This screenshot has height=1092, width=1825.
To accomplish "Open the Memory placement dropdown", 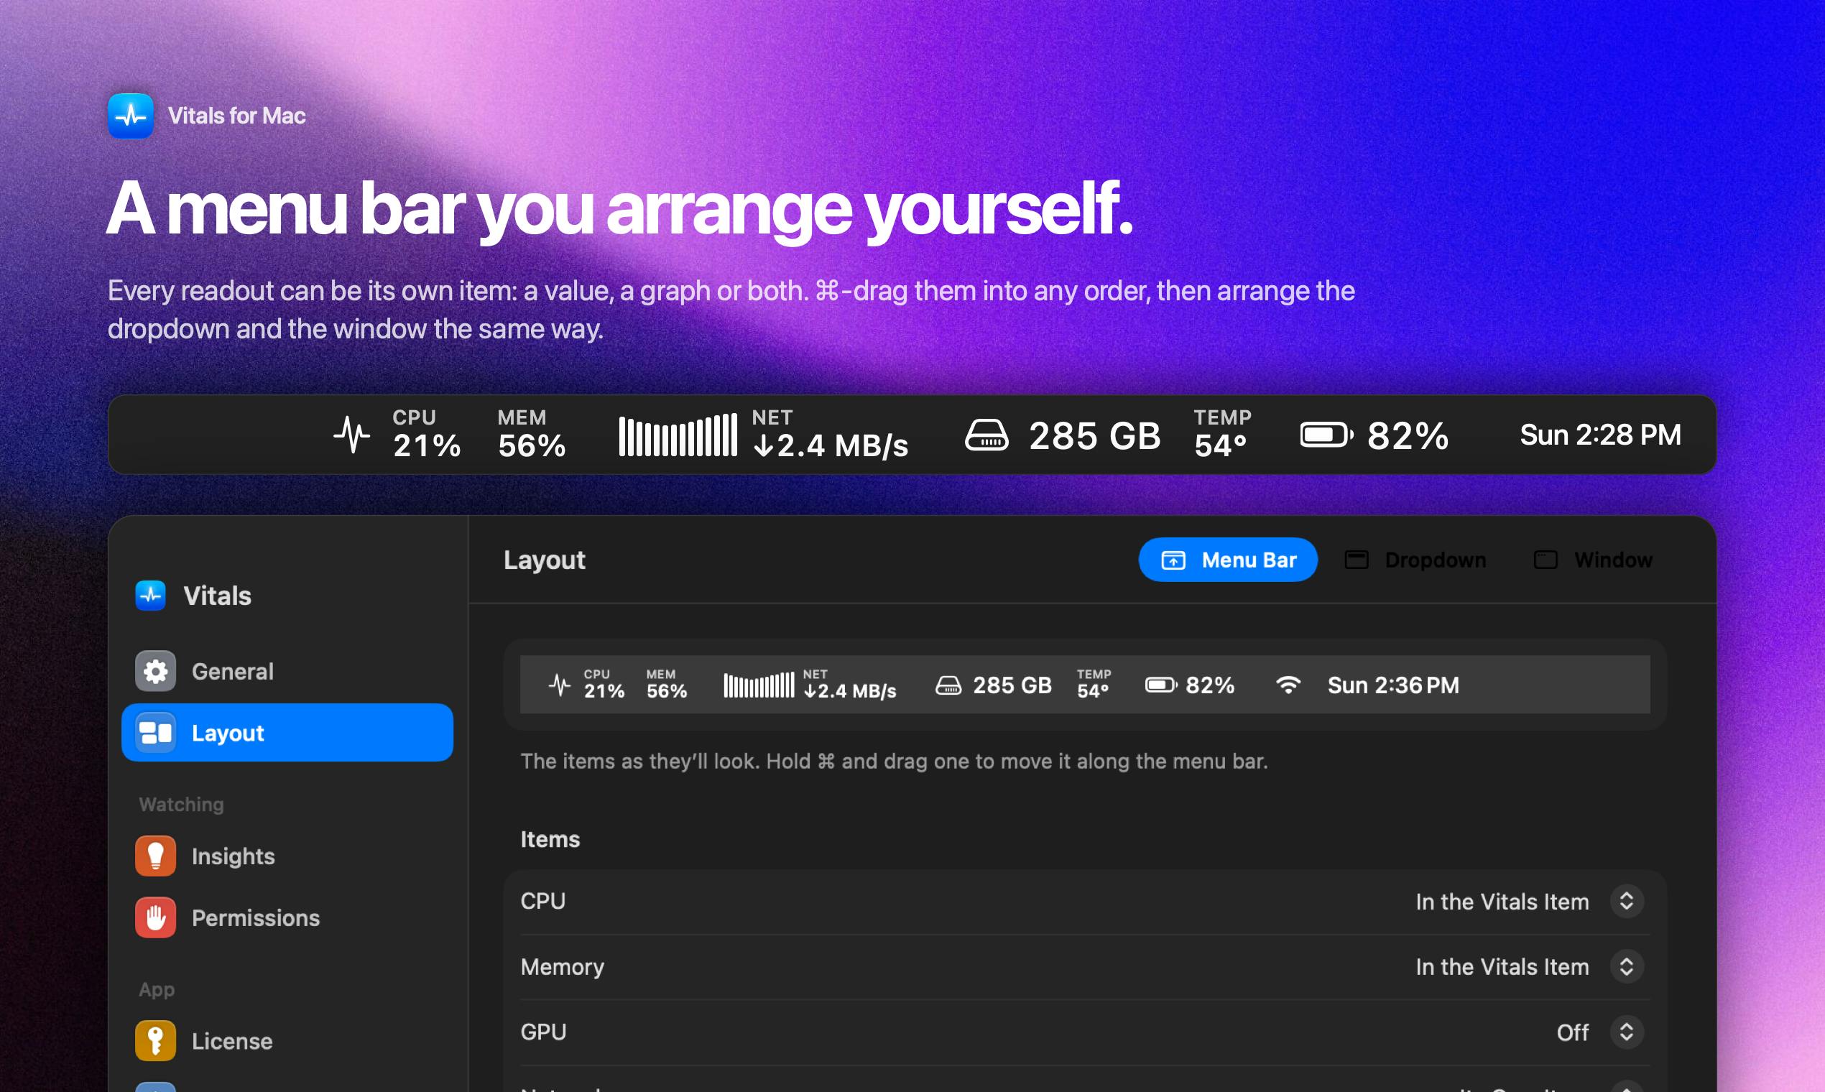I will pos(1626,966).
